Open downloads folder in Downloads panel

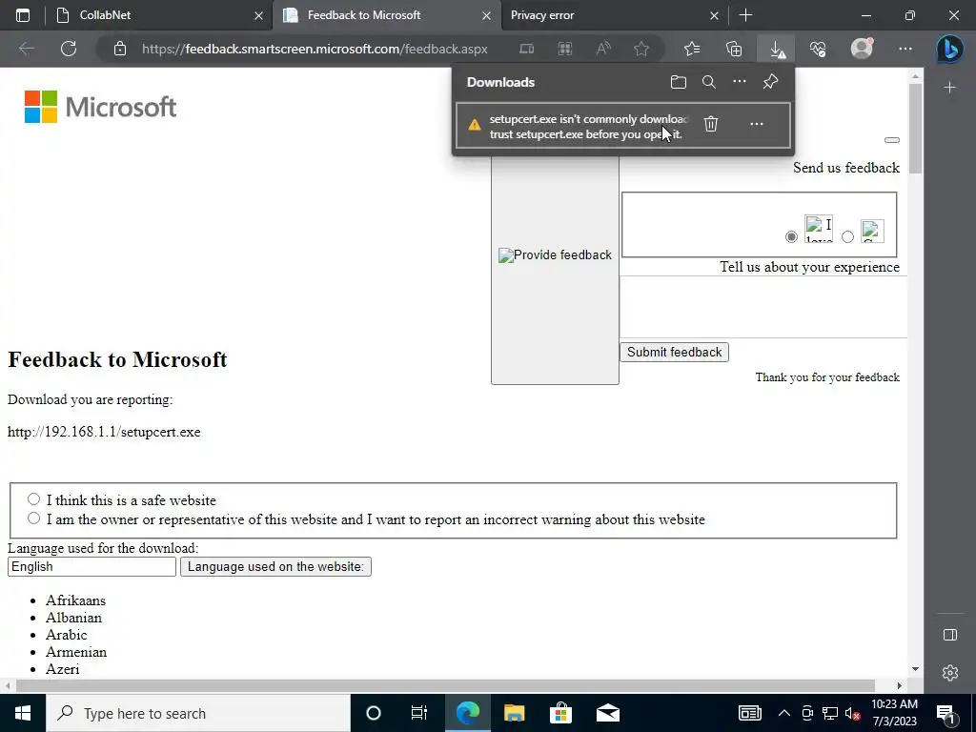click(x=679, y=82)
